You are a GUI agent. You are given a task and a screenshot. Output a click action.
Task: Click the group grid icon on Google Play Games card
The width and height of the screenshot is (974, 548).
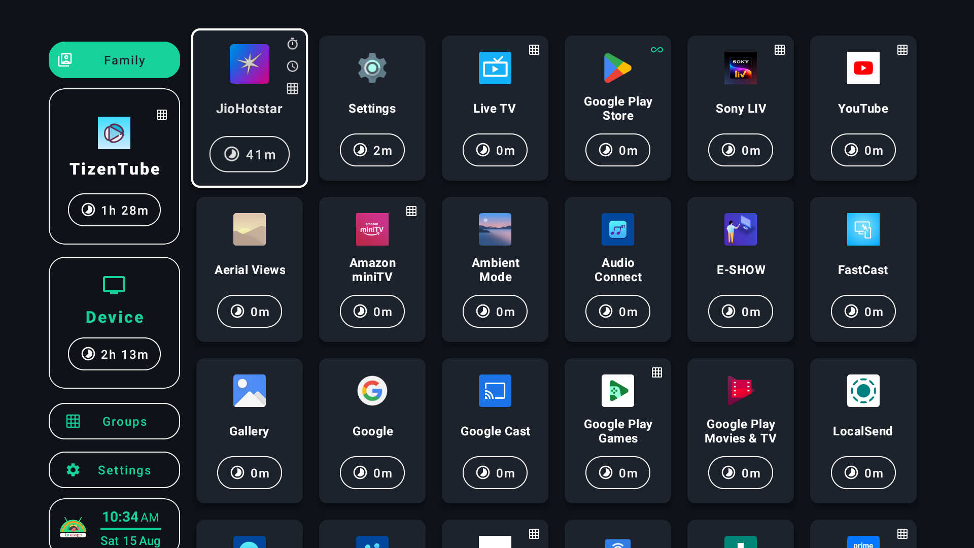coord(657,372)
